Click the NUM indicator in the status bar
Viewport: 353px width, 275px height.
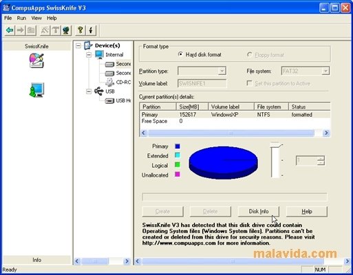(x=320, y=269)
